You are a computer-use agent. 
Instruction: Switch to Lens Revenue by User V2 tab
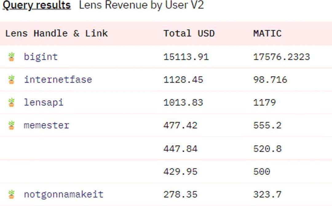coord(141,5)
